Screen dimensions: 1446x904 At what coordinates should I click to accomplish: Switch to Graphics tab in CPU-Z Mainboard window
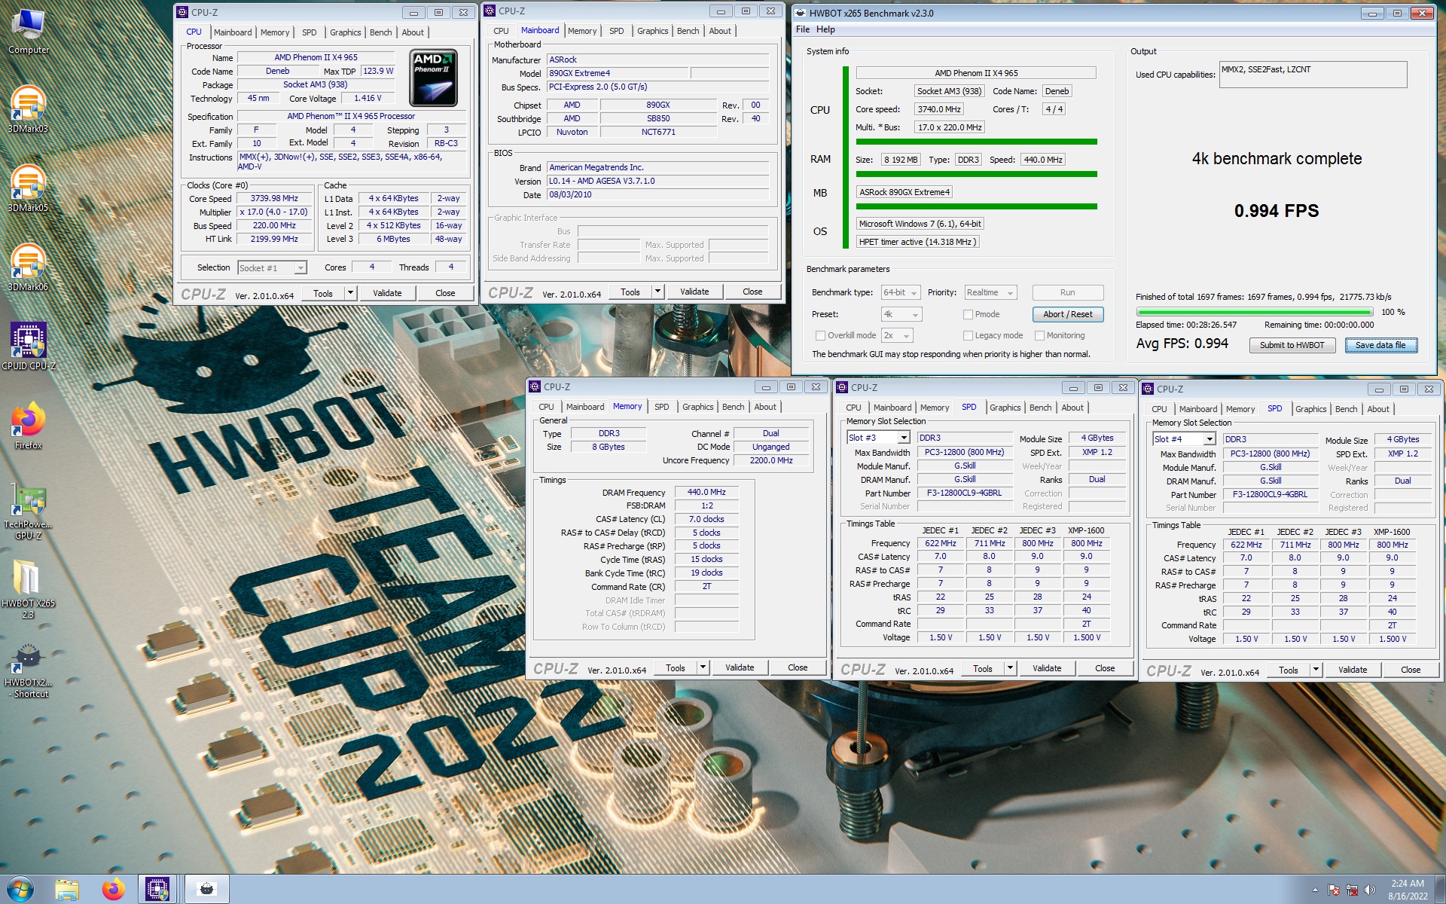coord(652,31)
